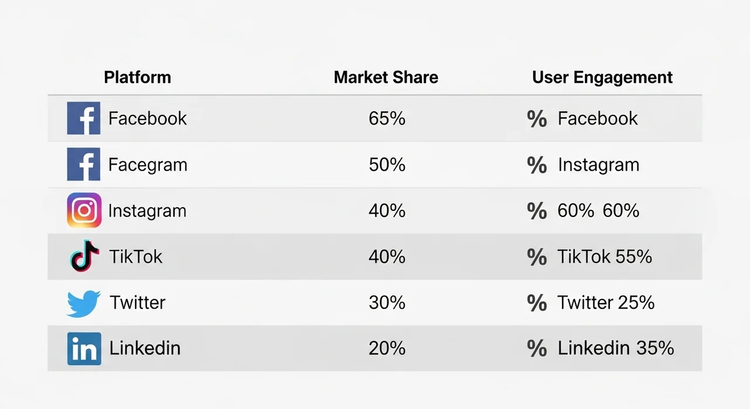Image resolution: width=750 pixels, height=409 pixels.
Task: Click Instagram text in User Engagement column
Action: tap(598, 165)
